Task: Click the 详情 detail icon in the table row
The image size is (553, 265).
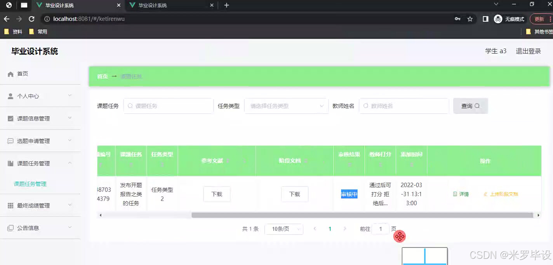Action: point(455,194)
